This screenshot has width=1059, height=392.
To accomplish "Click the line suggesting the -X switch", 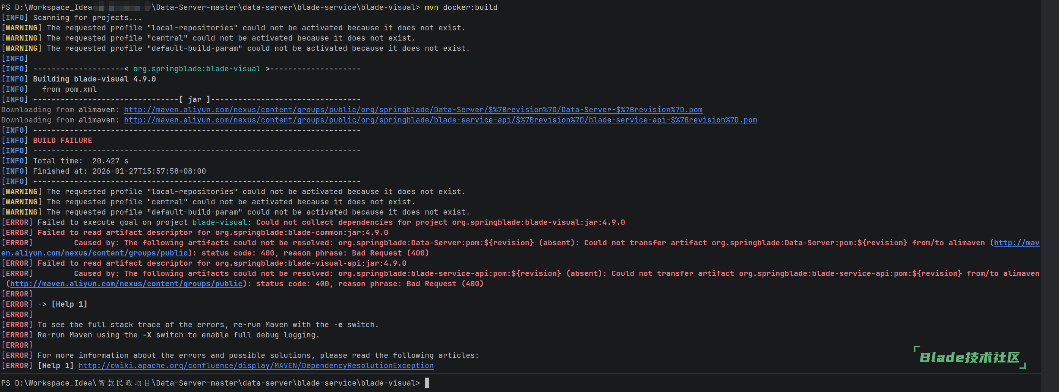I will click(x=178, y=335).
